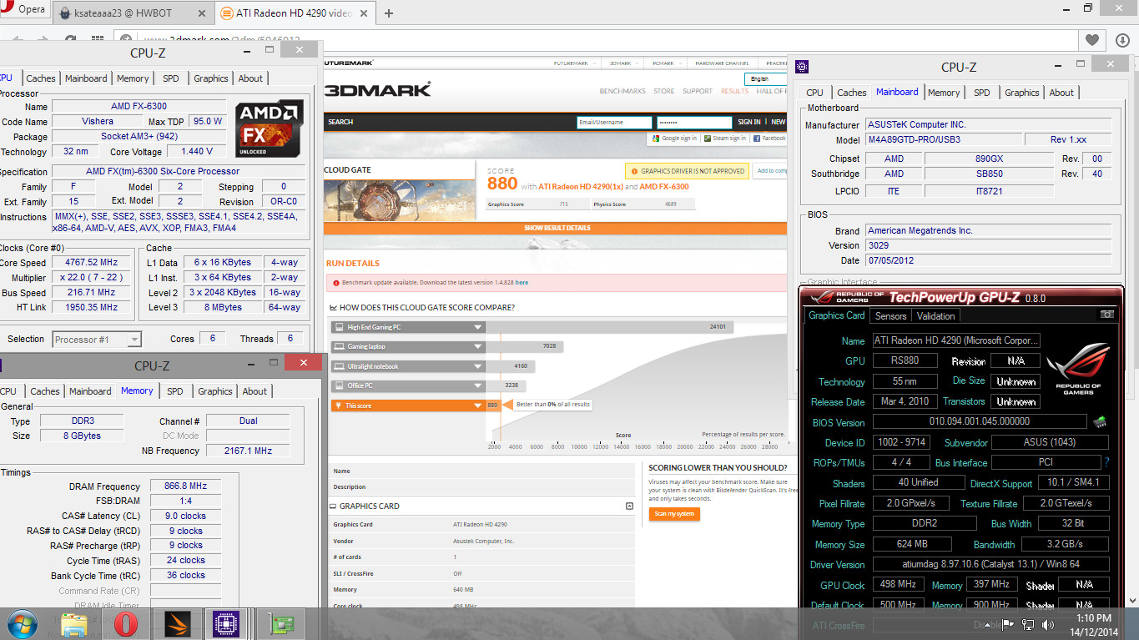The height and width of the screenshot is (640, 1139).
Task: Click the Email/Username field
Action: coord(614,122)
